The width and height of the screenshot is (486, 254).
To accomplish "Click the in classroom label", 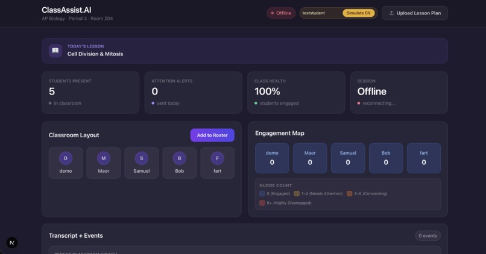I will tap(68, 104).
